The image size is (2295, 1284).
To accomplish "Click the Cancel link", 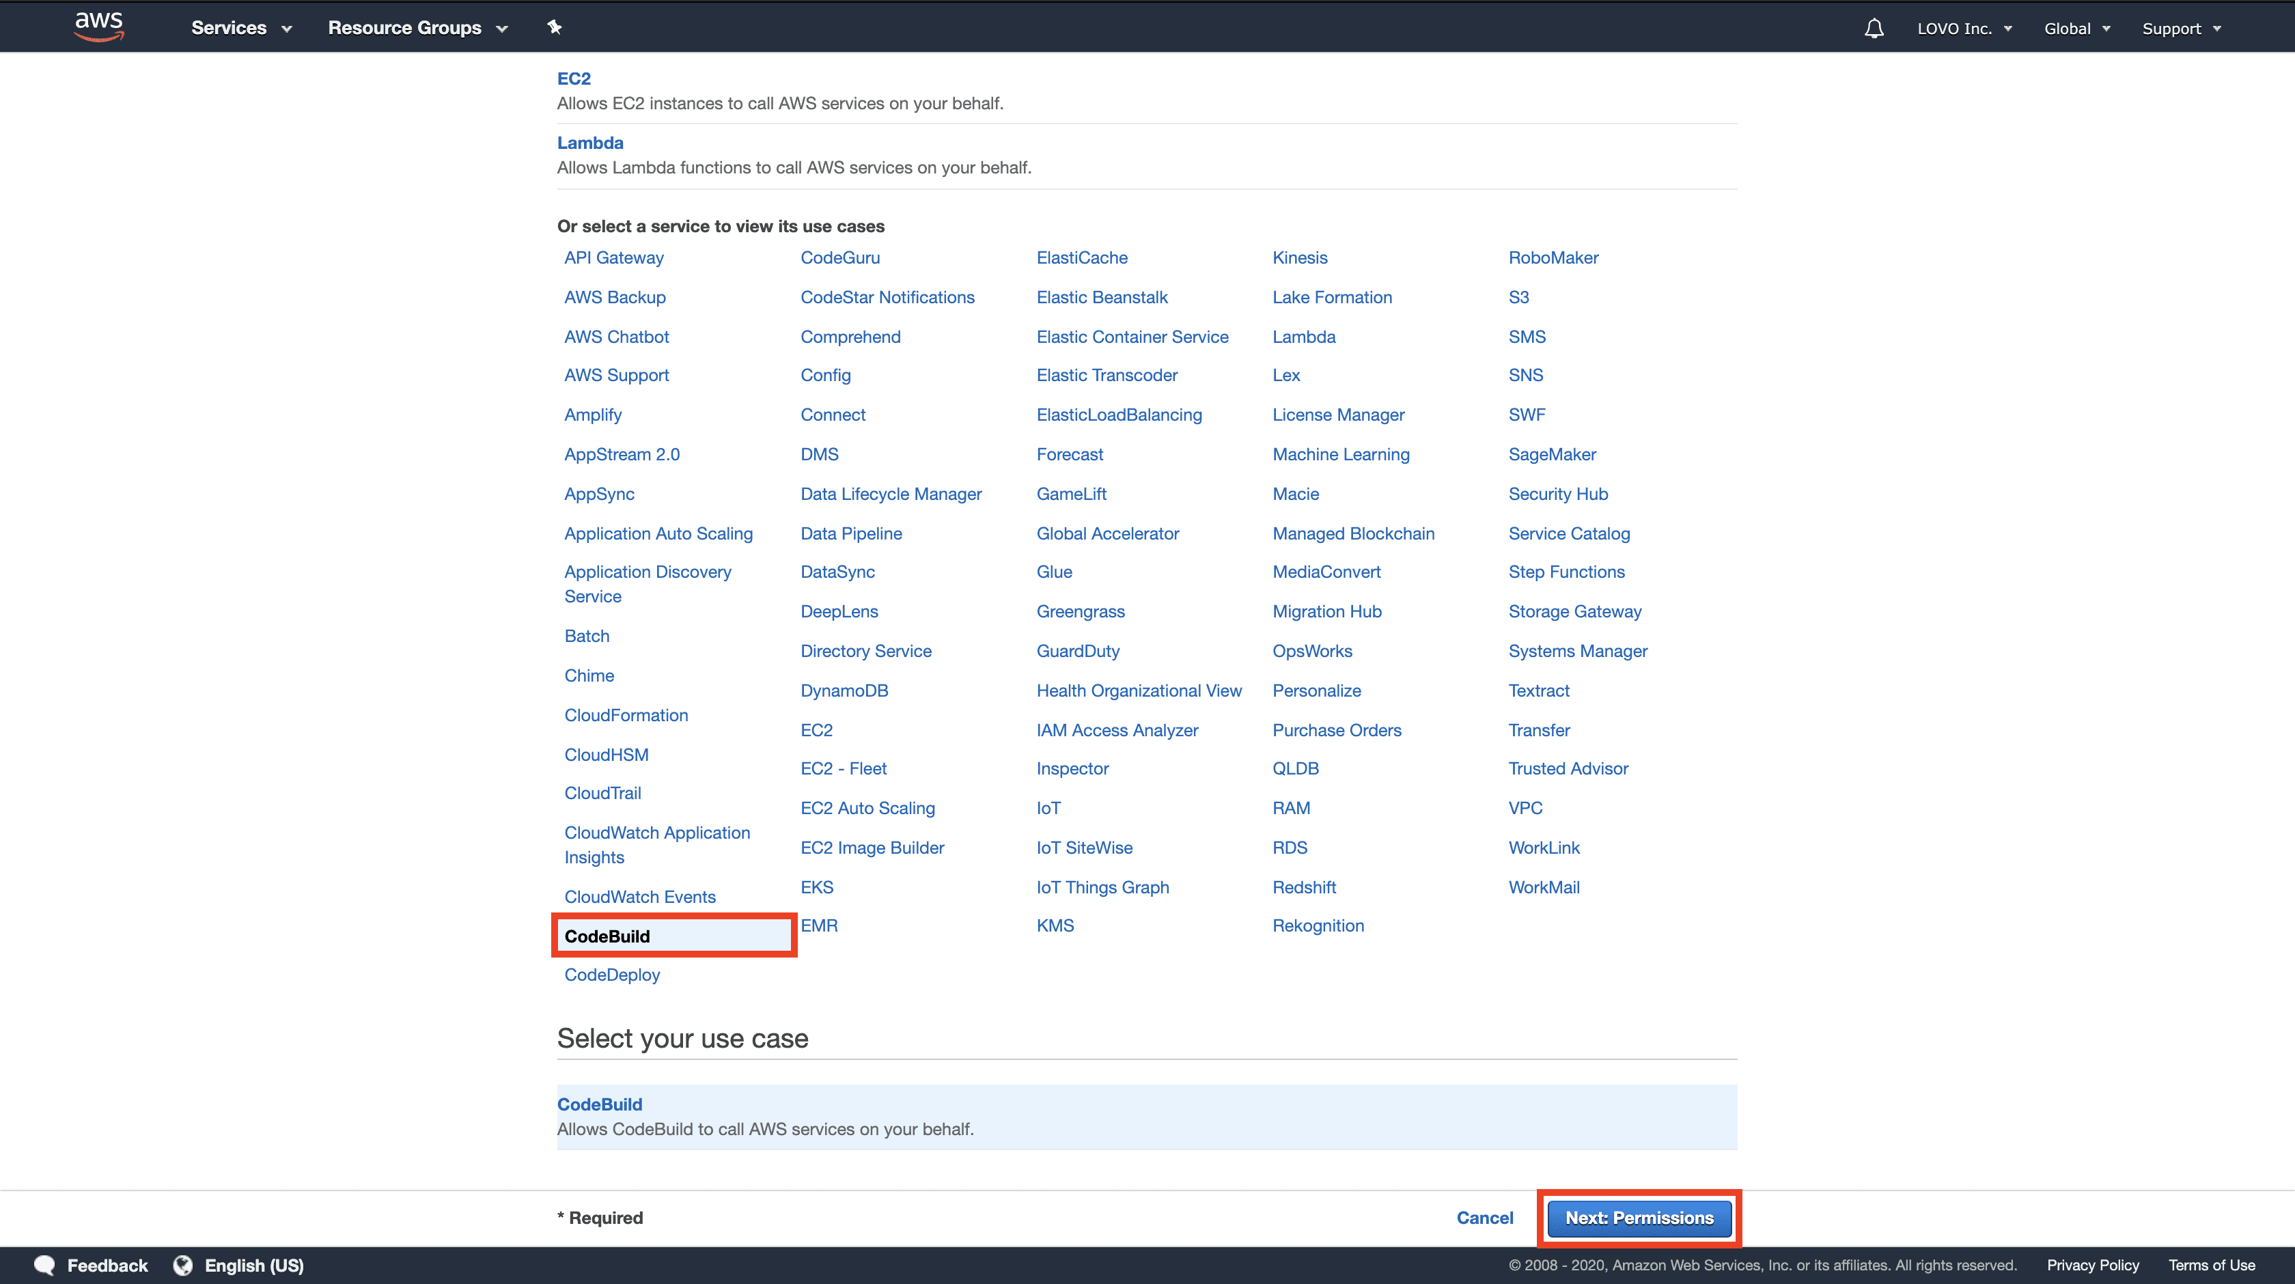I will 1484,1217.
